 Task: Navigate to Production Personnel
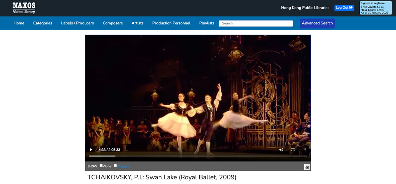tap(171, 23)
